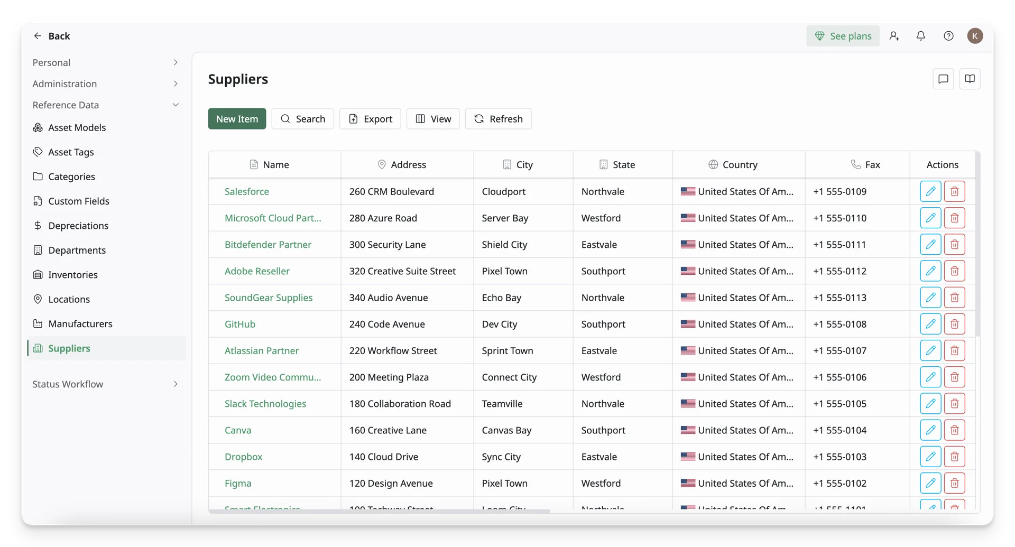Go to Locations

coord(106,299)
